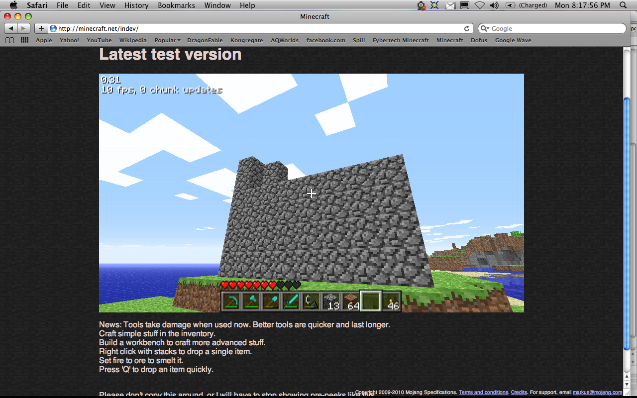Open the Yahoo! bookmark
637x398 pixels.
(x=69, y=40)
